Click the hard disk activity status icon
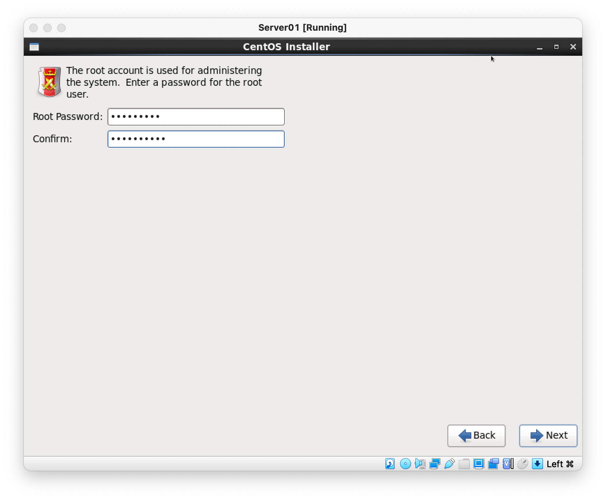Image resolution: width=606 pixels, height=500 pixels. point(390,464)
